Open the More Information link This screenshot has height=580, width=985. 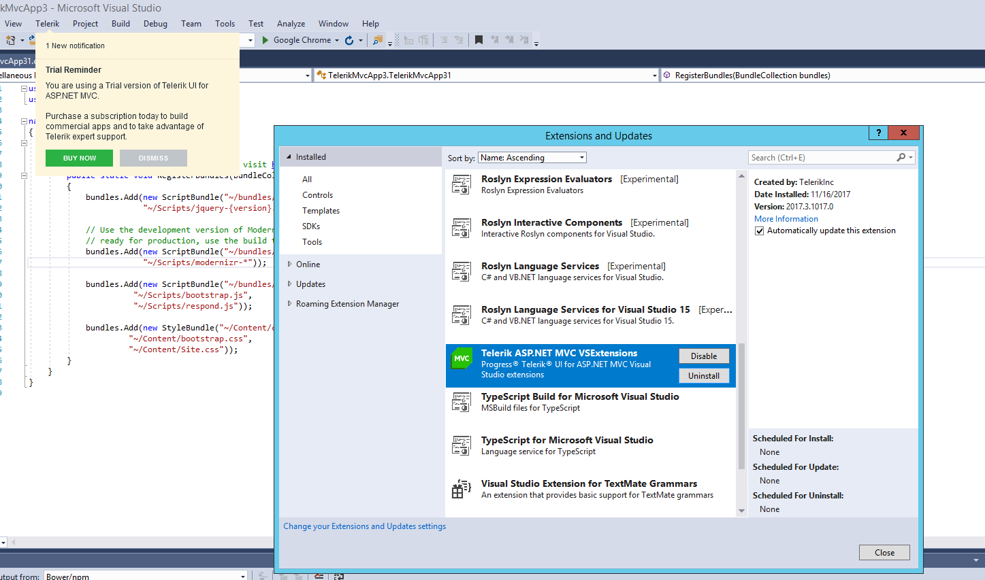786,219
